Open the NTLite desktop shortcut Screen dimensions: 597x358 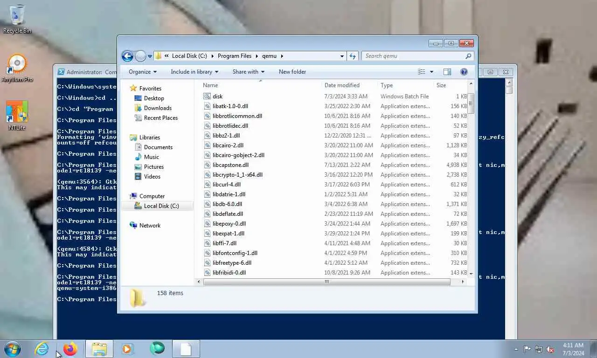click(x=17, y=116)
